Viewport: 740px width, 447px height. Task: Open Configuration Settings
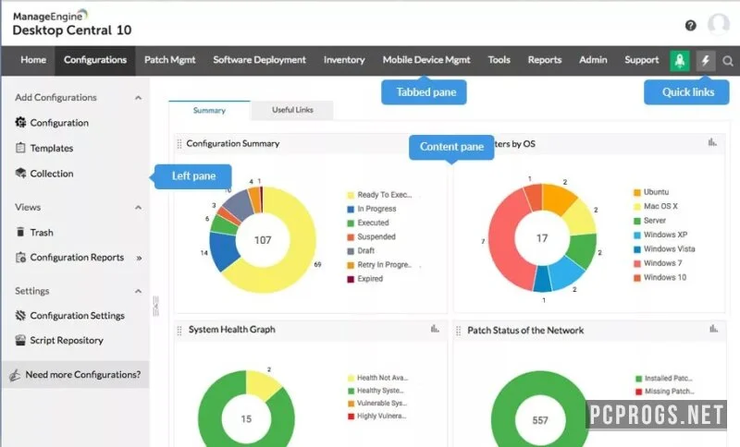coord(78,316)
